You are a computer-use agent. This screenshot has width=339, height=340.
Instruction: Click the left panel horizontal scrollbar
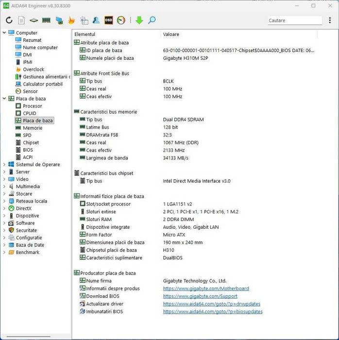(28, 336)
